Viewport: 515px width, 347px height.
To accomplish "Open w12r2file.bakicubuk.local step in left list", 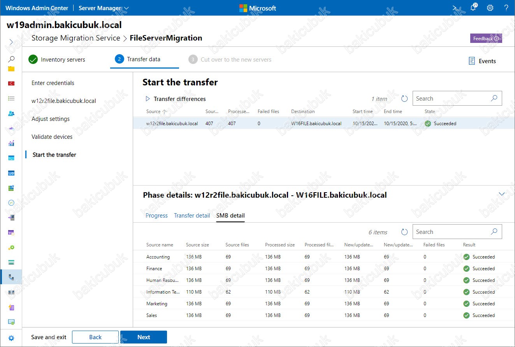I will [64, 101].
